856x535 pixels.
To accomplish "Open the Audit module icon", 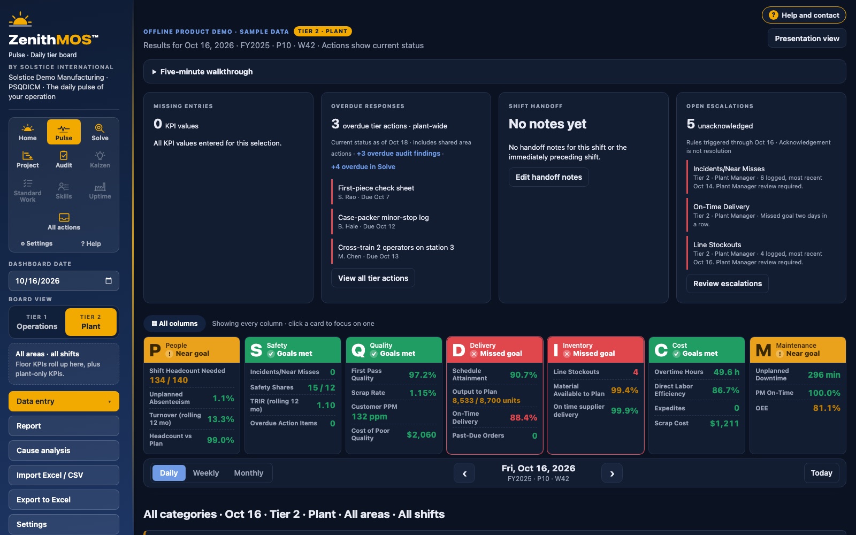I will [64, 159].
